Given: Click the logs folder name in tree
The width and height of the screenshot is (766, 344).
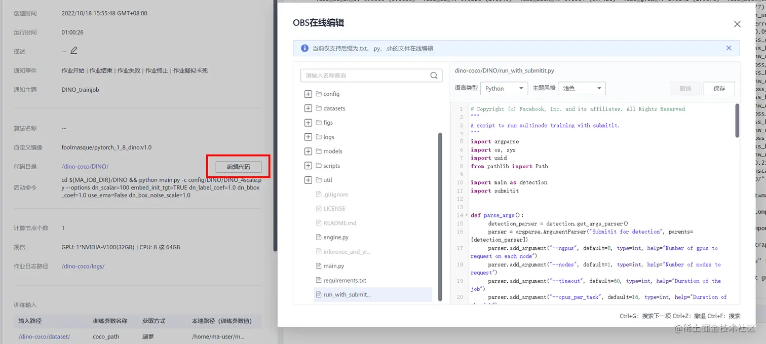Looking at the screenshot, I should (329, 137).
